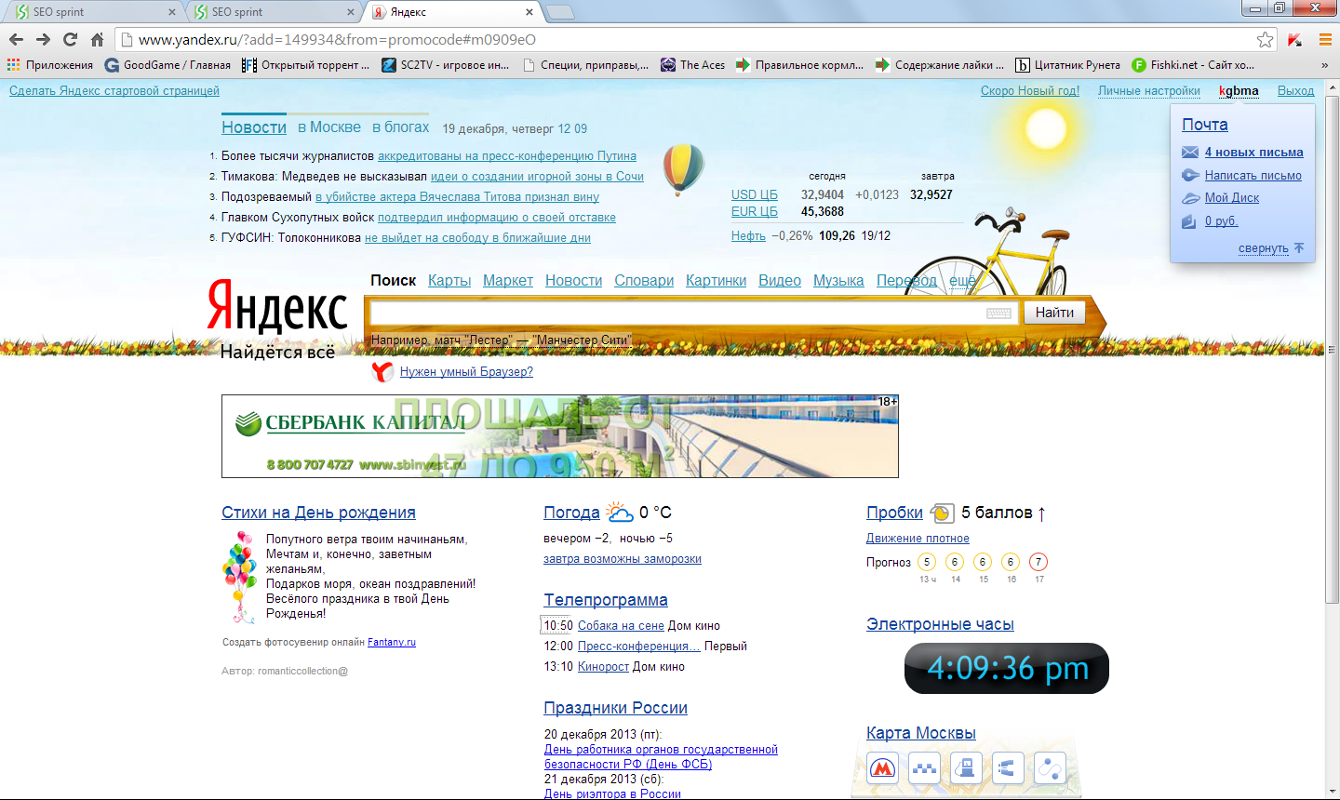Switch to the first SEO sprint tab
Image resolution: width=1340 pixels, height=800 pixels.
point(93,12)
